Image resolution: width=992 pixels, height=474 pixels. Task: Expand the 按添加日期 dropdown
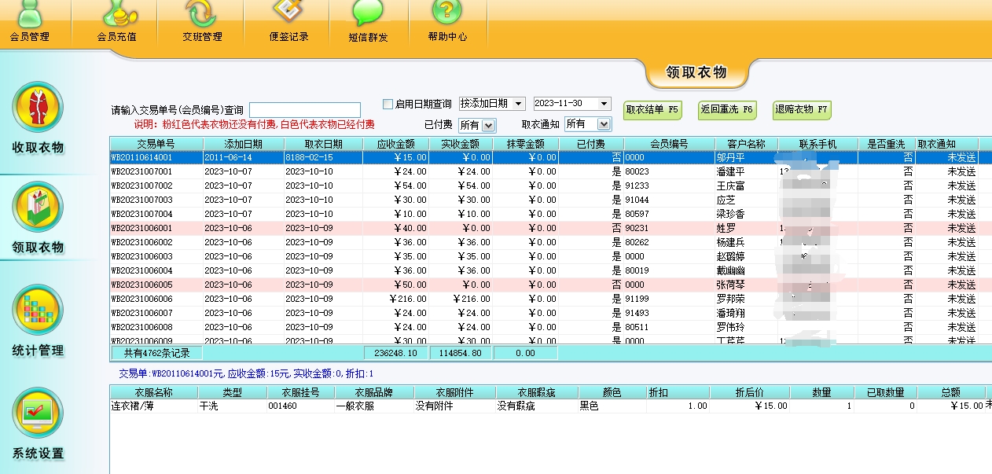click(519, 104)
